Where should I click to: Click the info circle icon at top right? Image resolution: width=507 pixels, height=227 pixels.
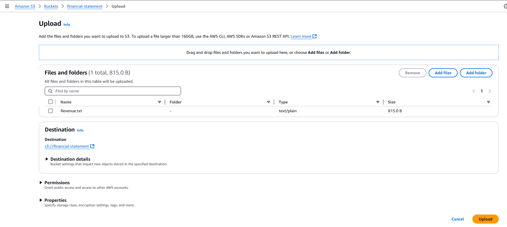pos(505,6)
